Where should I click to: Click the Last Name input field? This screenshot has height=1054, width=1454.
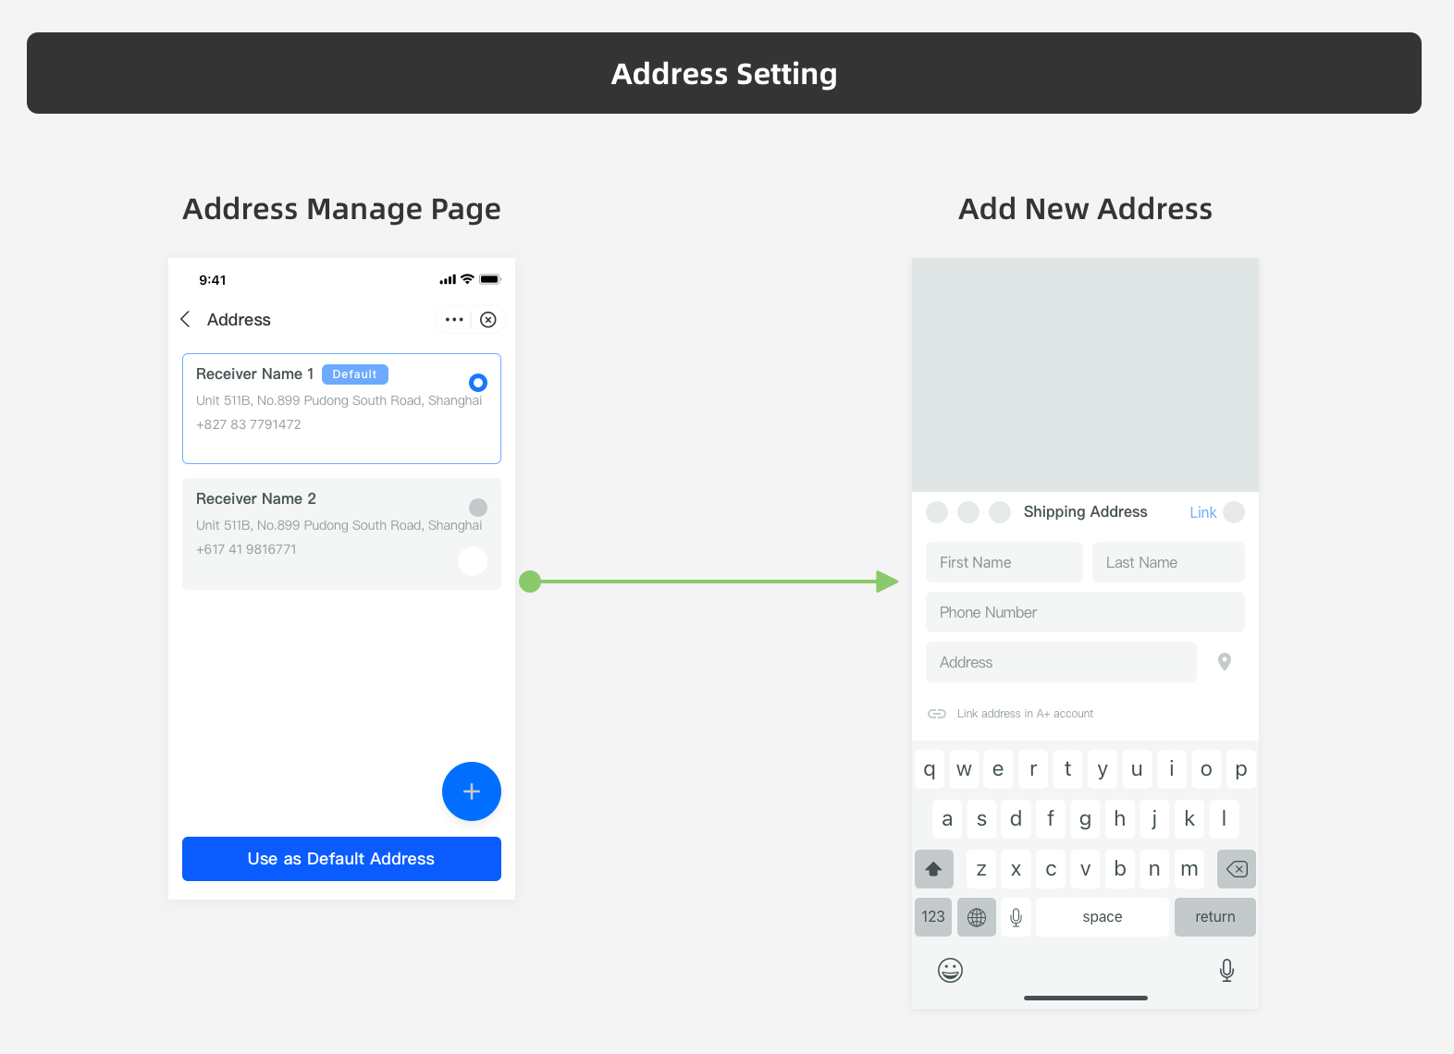click(1168, 562)
